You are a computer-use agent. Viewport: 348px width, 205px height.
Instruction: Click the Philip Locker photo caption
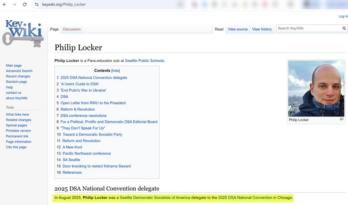(x=299, y=120)
